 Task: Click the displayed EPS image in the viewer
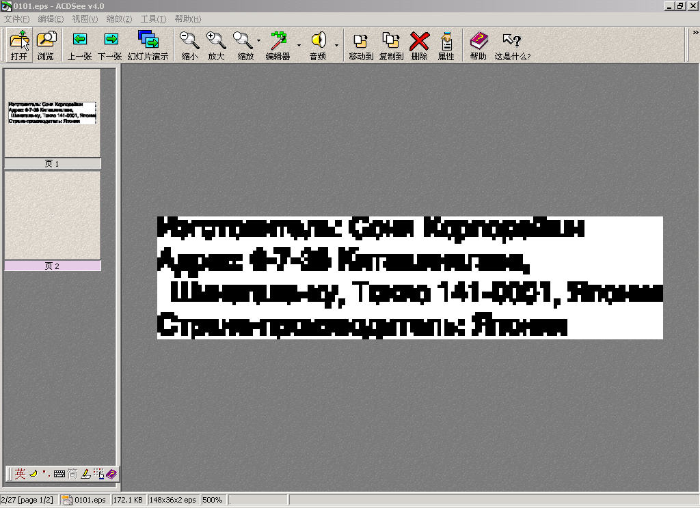(410, 277)
